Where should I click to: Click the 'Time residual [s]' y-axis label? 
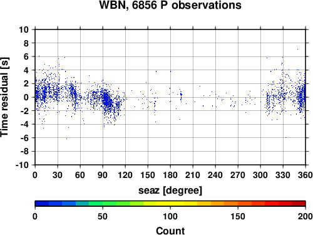[4, 97]
